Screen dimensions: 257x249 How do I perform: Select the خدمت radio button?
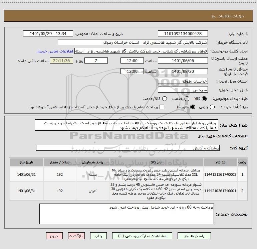point(187,99)
